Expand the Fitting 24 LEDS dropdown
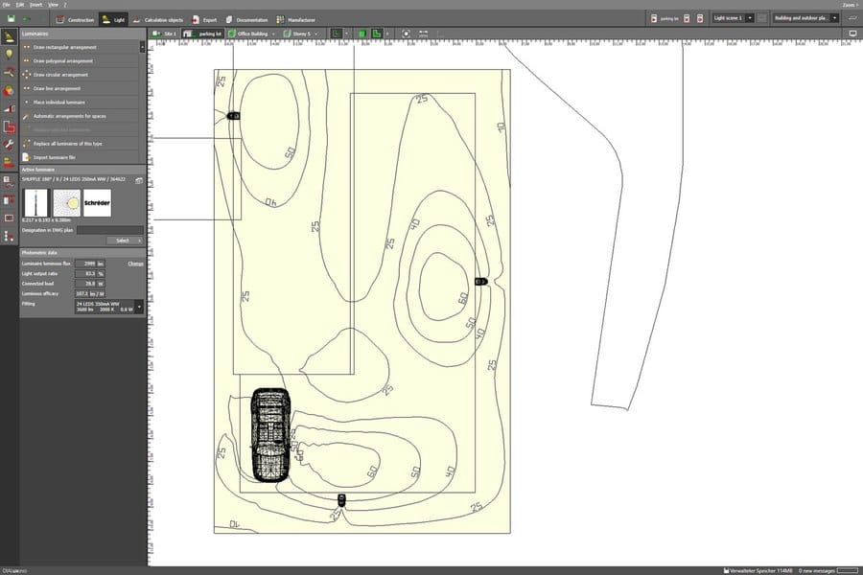863x575 pixels. point(139,307)
